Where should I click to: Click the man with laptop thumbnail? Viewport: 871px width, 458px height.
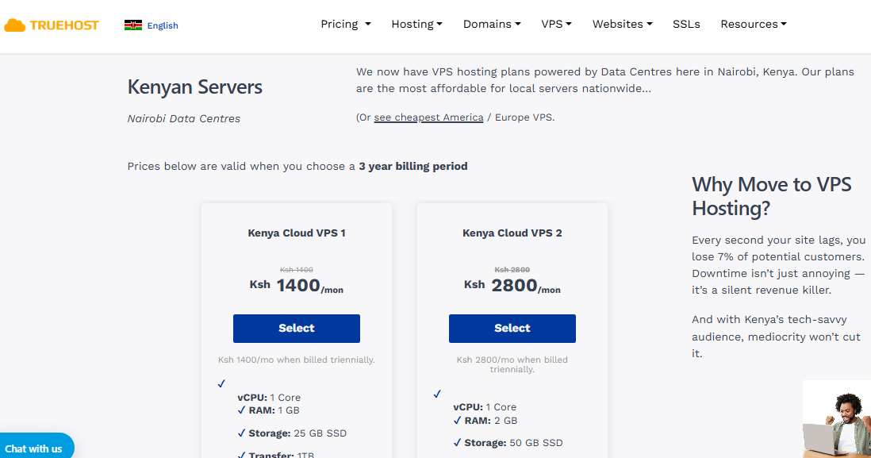(x=837, y=420)
